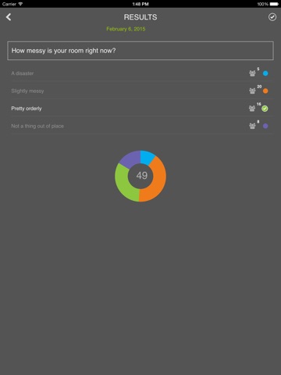
Task: Tap 'Not a thing out of place' text
Action: 37,126
